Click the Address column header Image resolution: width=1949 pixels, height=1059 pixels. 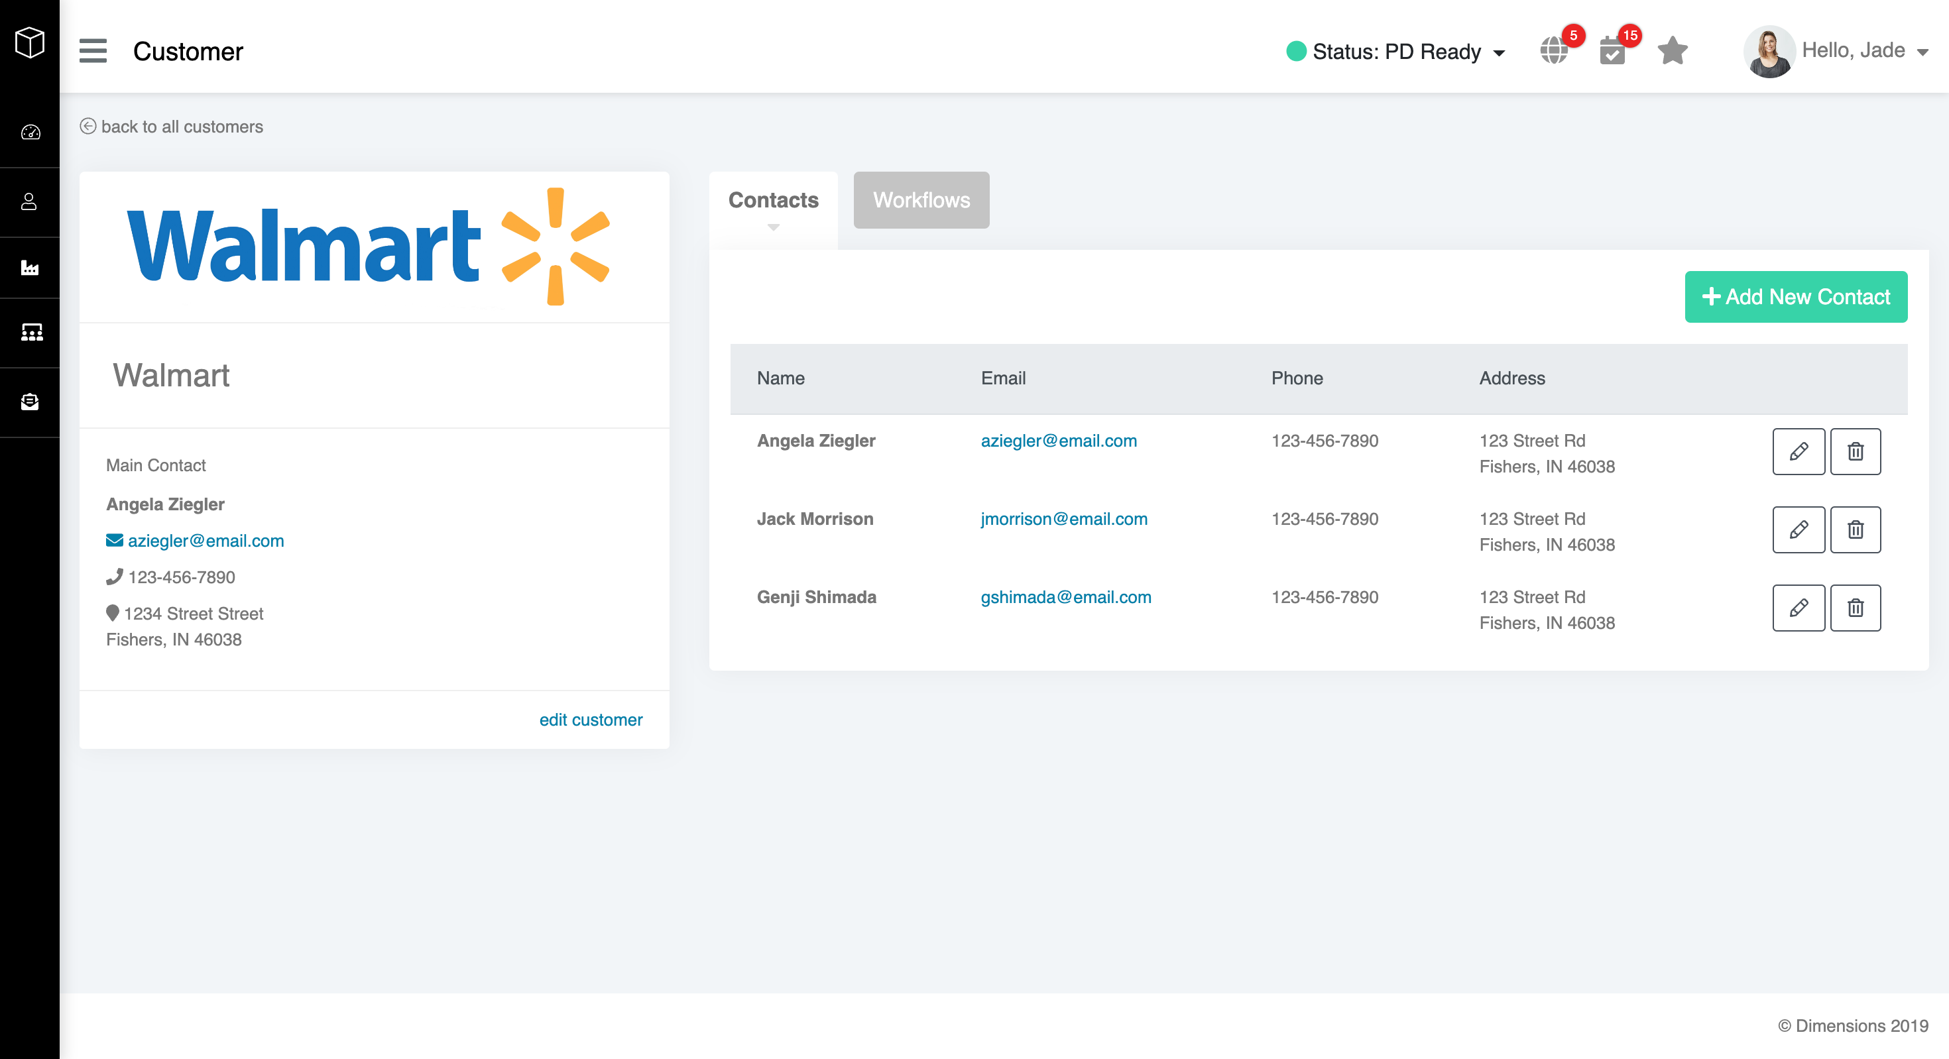[1511, 378]
